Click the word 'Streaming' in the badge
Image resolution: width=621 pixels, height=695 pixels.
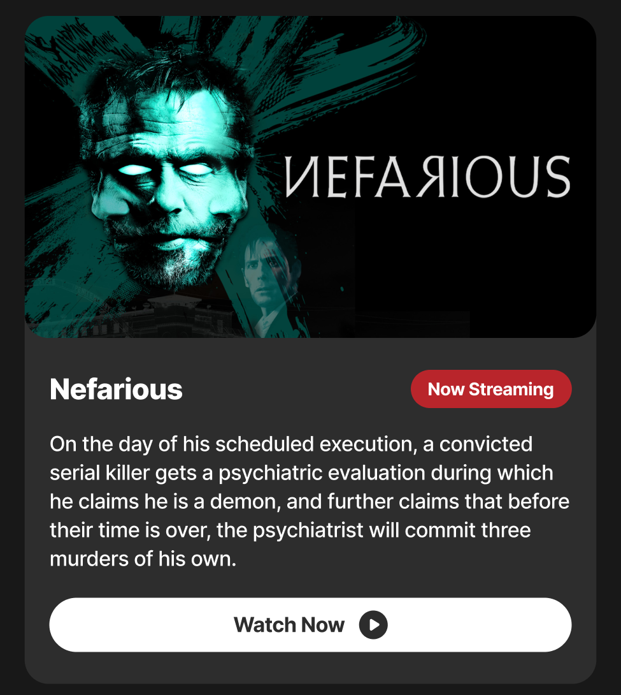511,389
